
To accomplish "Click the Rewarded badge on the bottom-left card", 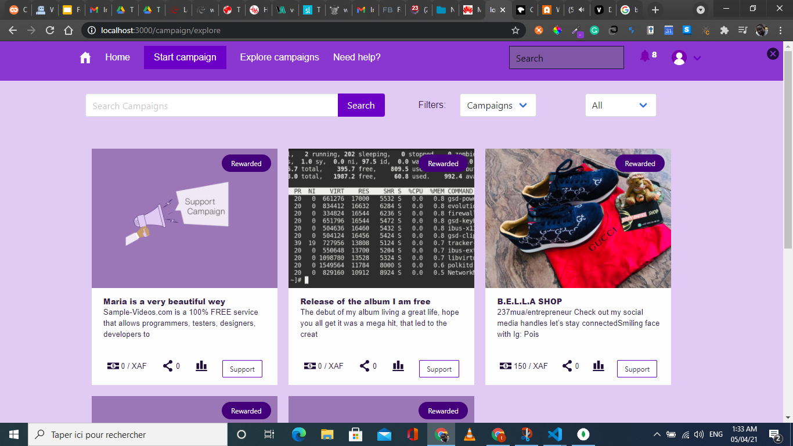I will pyautogui.click(x=246, y=411).
